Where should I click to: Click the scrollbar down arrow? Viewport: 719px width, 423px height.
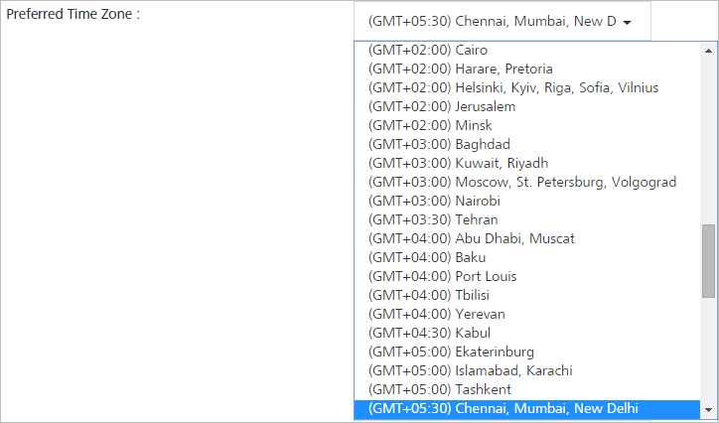pos(708,410)
